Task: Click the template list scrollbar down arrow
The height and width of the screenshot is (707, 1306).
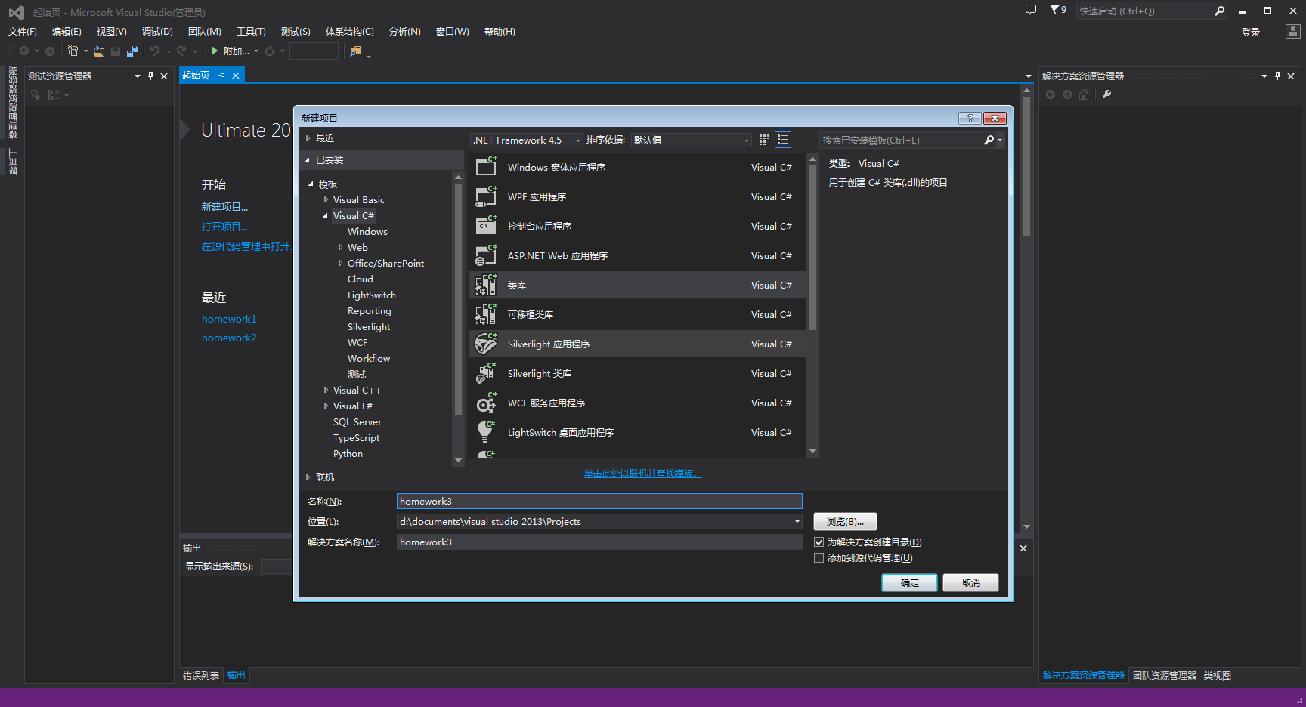Action: (813, 452)
